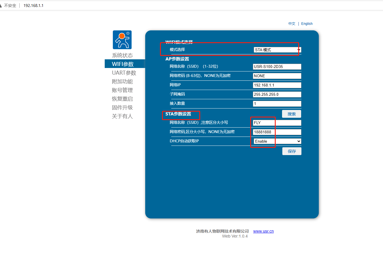This screenshot has height=263, width=383.
Task: Focus the STA network name field FLY
Action: [x=277, y=123]
